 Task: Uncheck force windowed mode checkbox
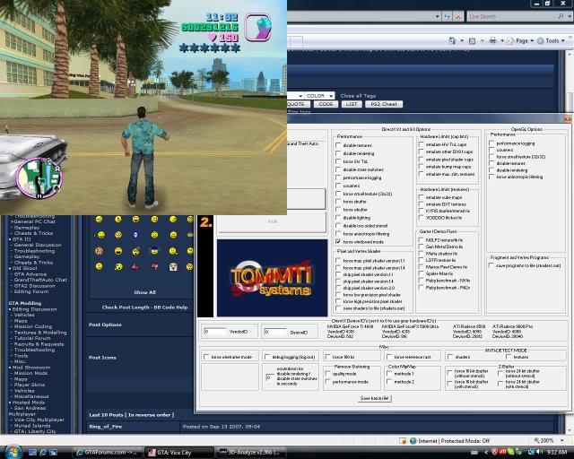pos(340,241)
